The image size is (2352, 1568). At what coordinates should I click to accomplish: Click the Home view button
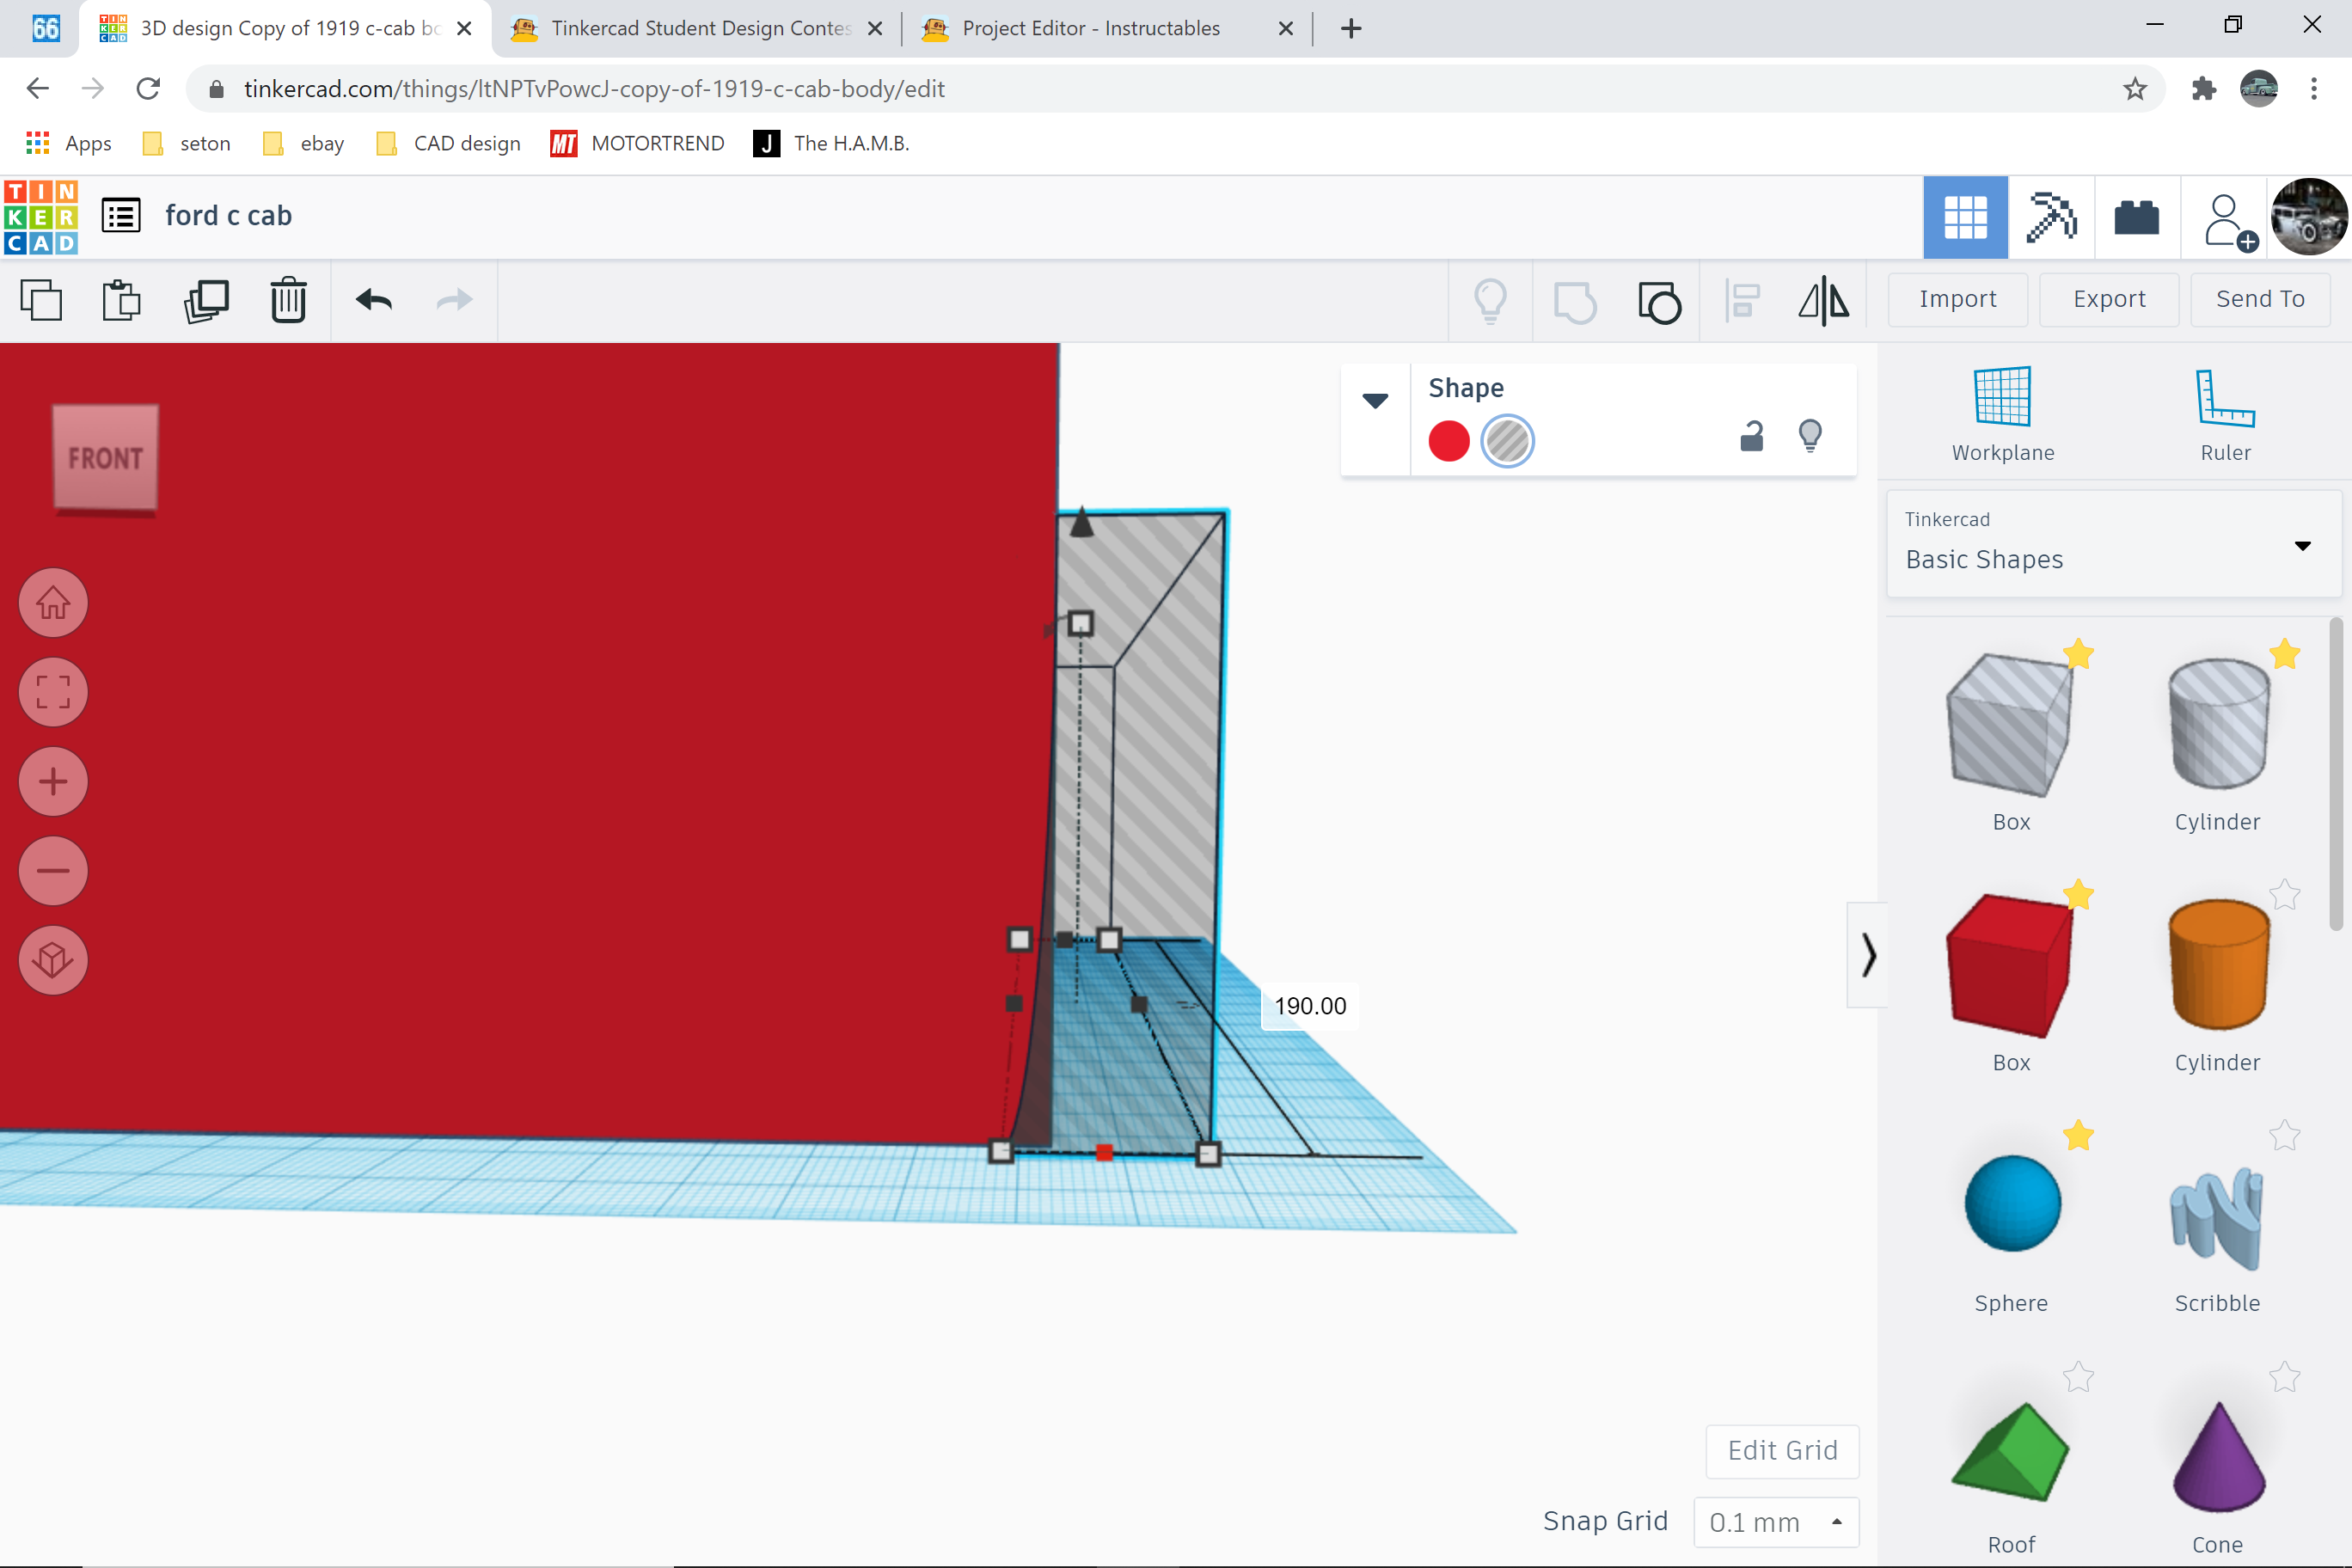click(53, 603)
